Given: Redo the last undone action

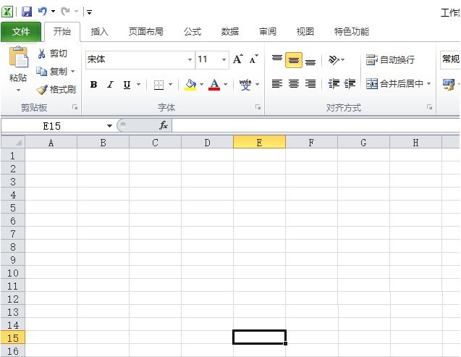Looking at the screenshot, I should pos(65,12).
